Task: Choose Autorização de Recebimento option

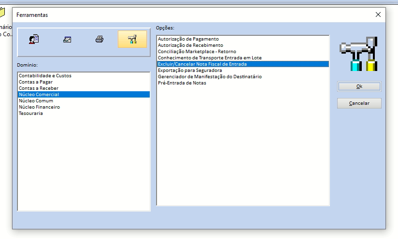Action: coord(243,45)
